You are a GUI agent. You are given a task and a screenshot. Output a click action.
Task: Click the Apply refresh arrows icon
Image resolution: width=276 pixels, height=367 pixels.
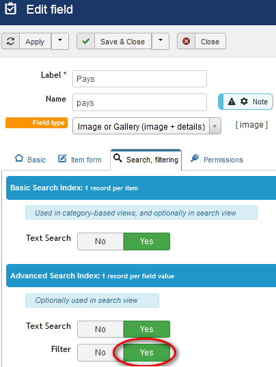pyautogui.click(x=10, y=42)
